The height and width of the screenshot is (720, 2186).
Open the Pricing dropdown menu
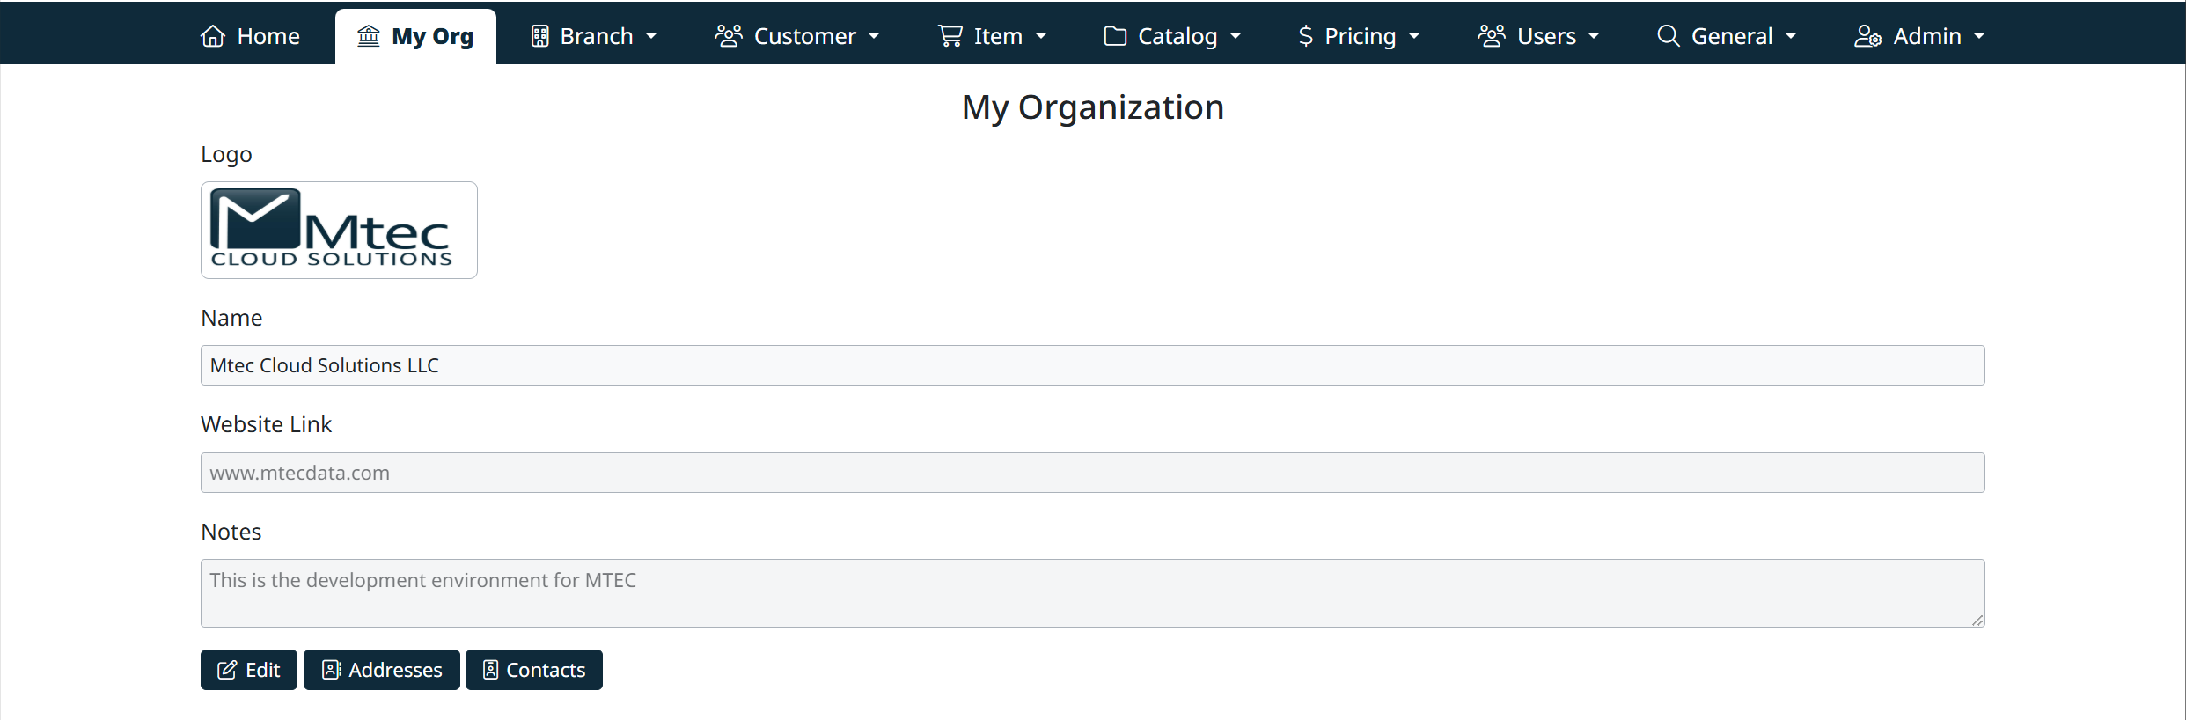[1360, 36]
